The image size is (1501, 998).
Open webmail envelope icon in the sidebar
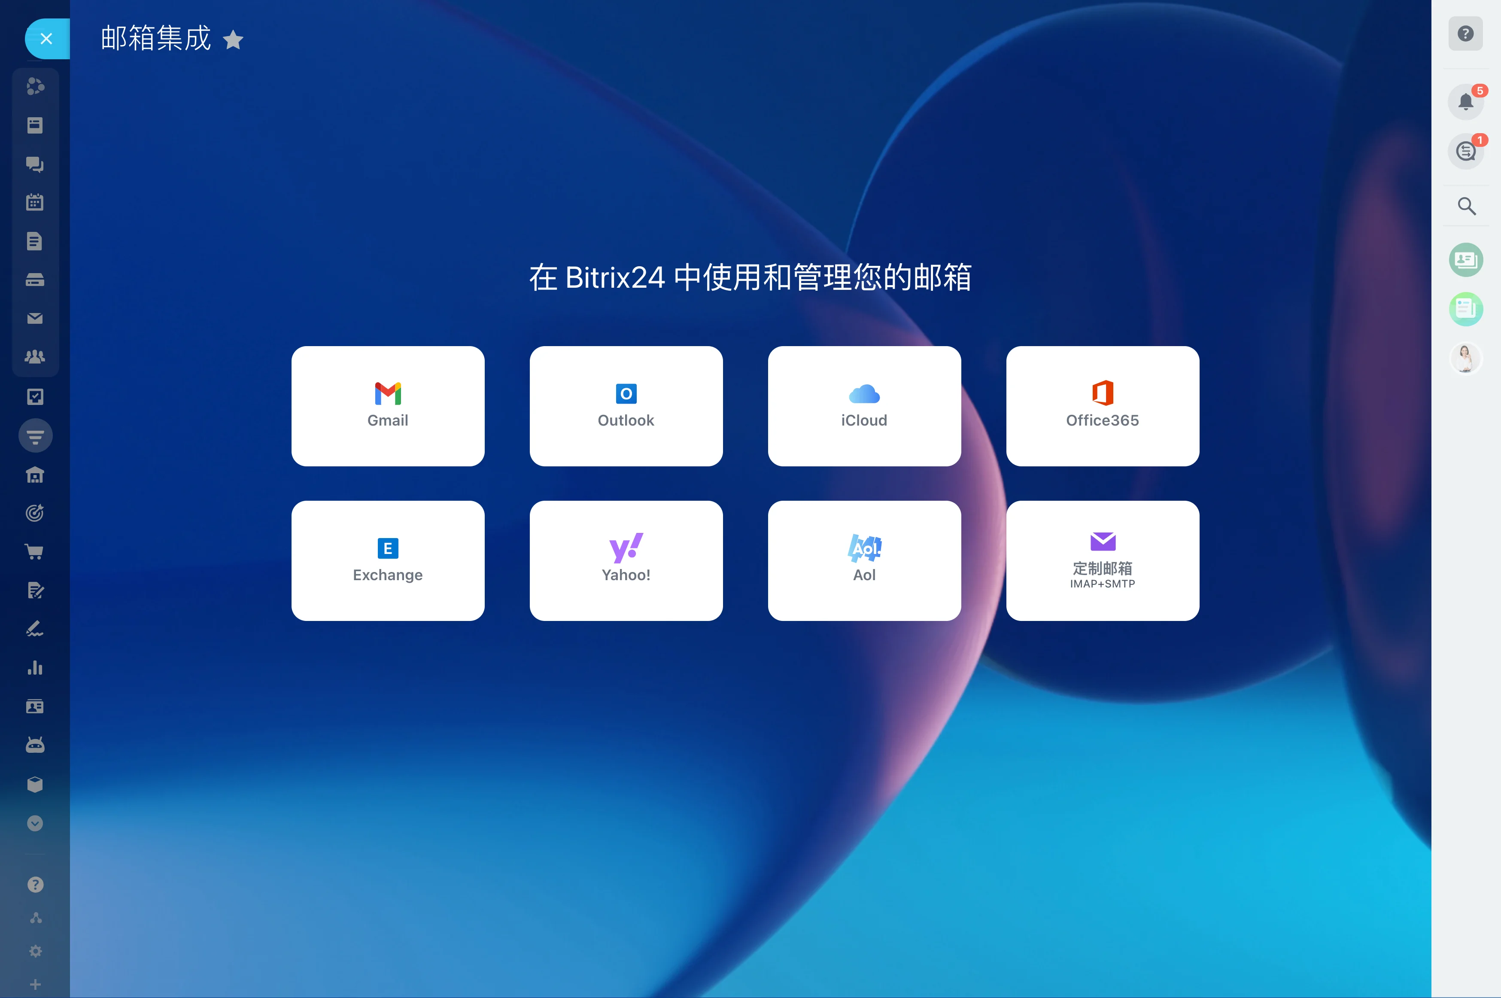coord(35,318)
